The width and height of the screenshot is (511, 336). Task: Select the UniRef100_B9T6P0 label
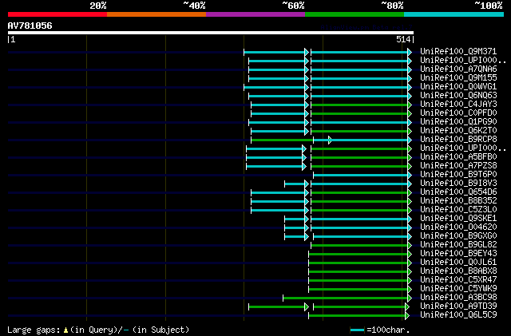click(458, 175)
